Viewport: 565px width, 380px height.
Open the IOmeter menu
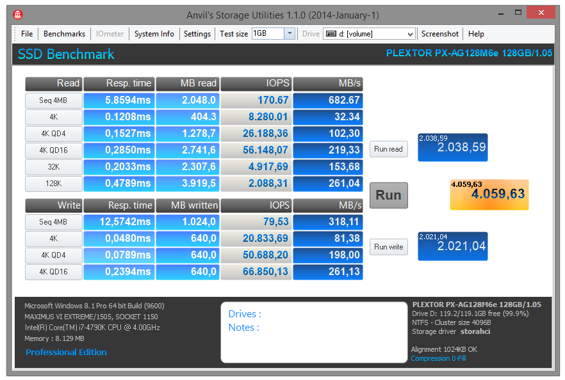point(110,34)
